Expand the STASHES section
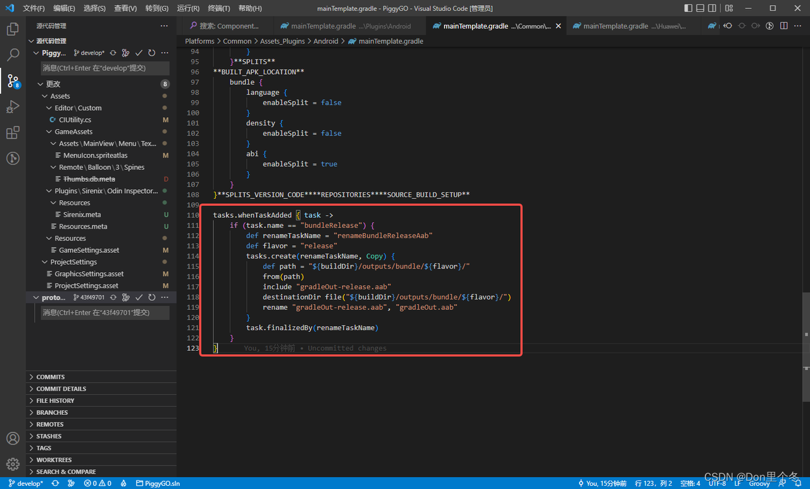Viewport: 810px width, 489px height. pyautogui.click(x=101, y=436)
